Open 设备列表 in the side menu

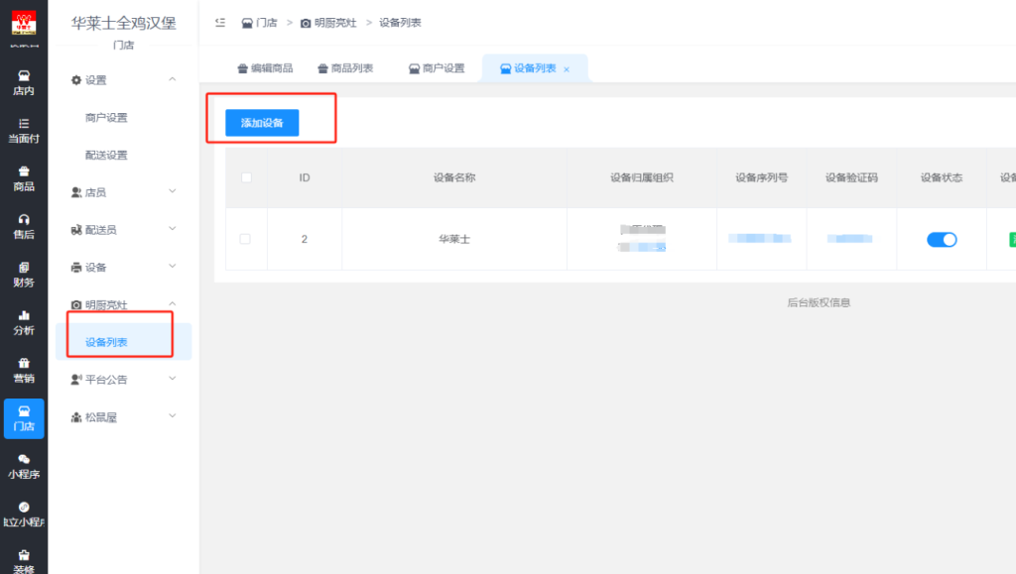point(106,342)
